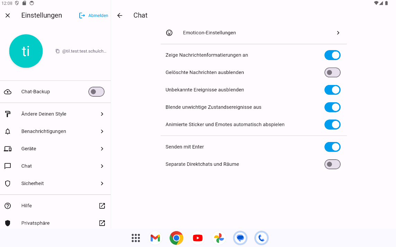Click the 'Senden mit Enter' label

(x=184, y=147)
